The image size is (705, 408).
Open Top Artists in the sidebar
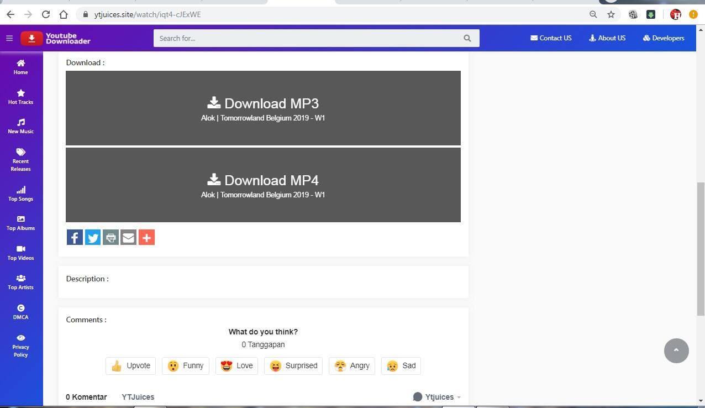coord(21,282)
